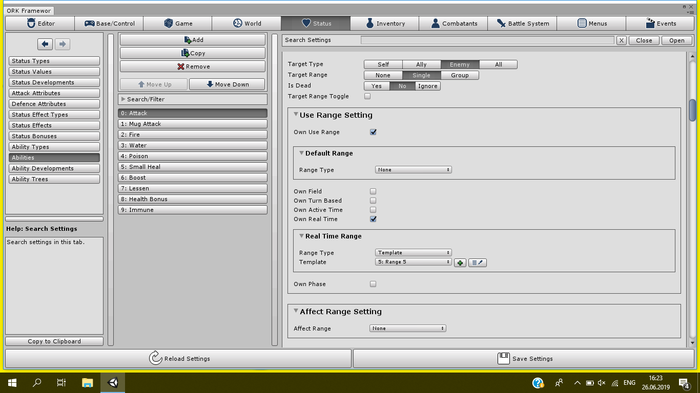Open the Inventory tab
The height and width of the screenshot is (393, 700).
point(385,24)
